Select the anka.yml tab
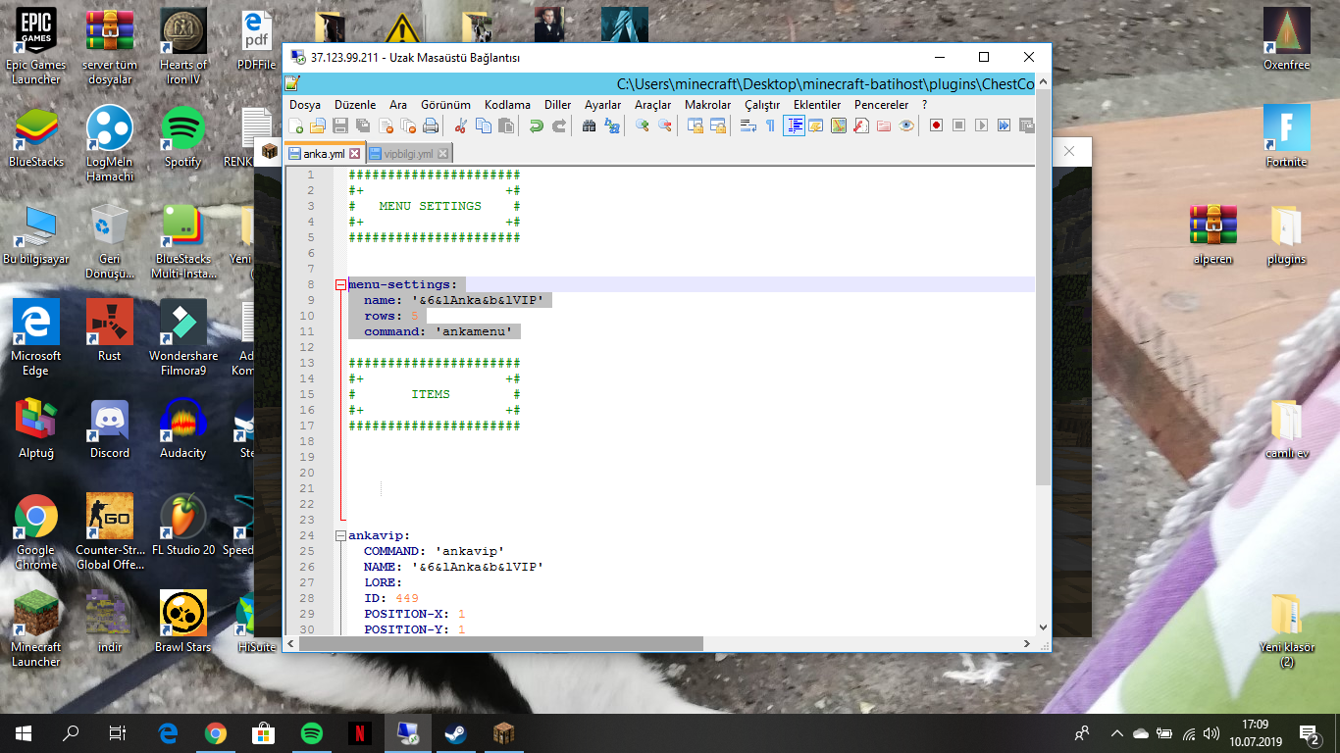Screen dimensions: 1340x753 [323, 154]
